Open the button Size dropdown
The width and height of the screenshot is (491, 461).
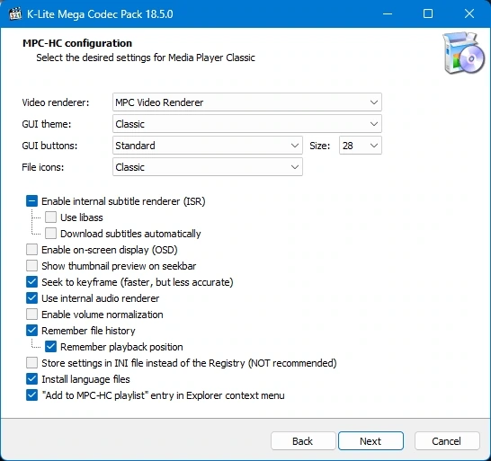point(361,146)
